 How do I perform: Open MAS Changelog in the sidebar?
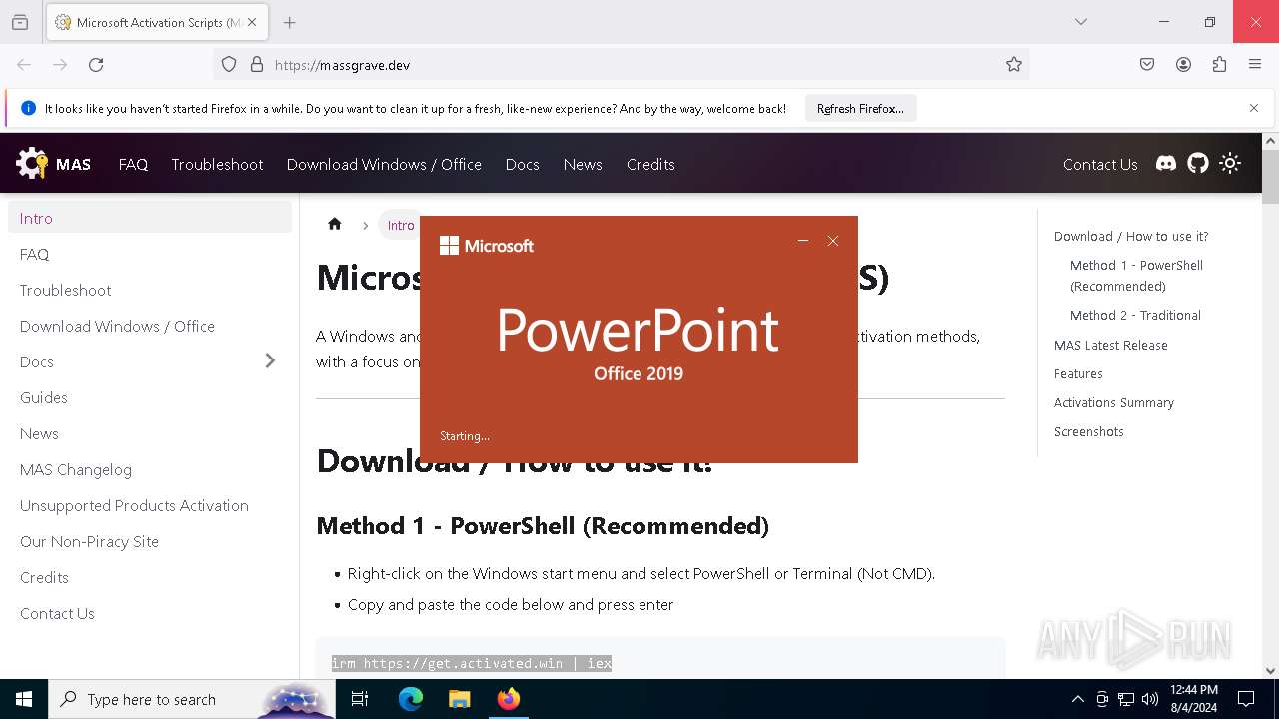click(x=150, y=469)
